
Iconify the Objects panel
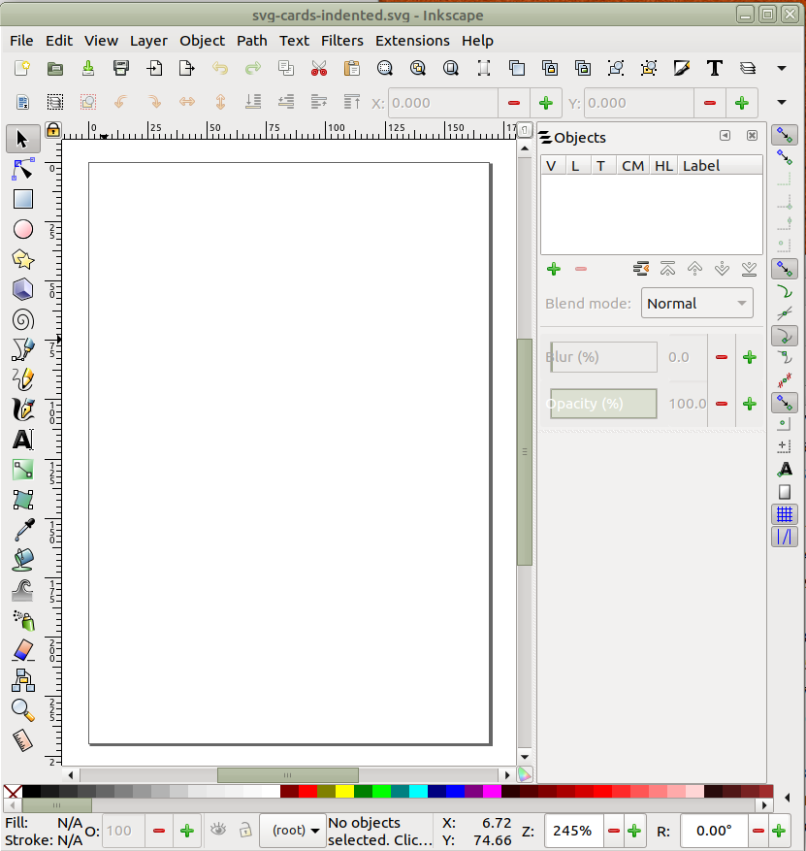pos(725,136)
